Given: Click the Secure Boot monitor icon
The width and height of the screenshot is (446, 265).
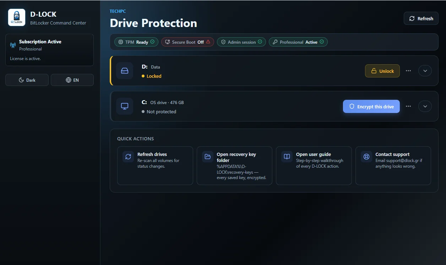Looking at the screenshot, I should (x=167, y=42).
